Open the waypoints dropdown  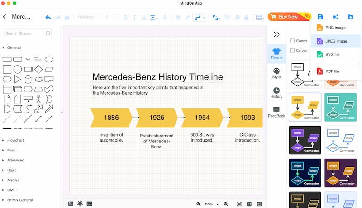[x=216, y=17]
